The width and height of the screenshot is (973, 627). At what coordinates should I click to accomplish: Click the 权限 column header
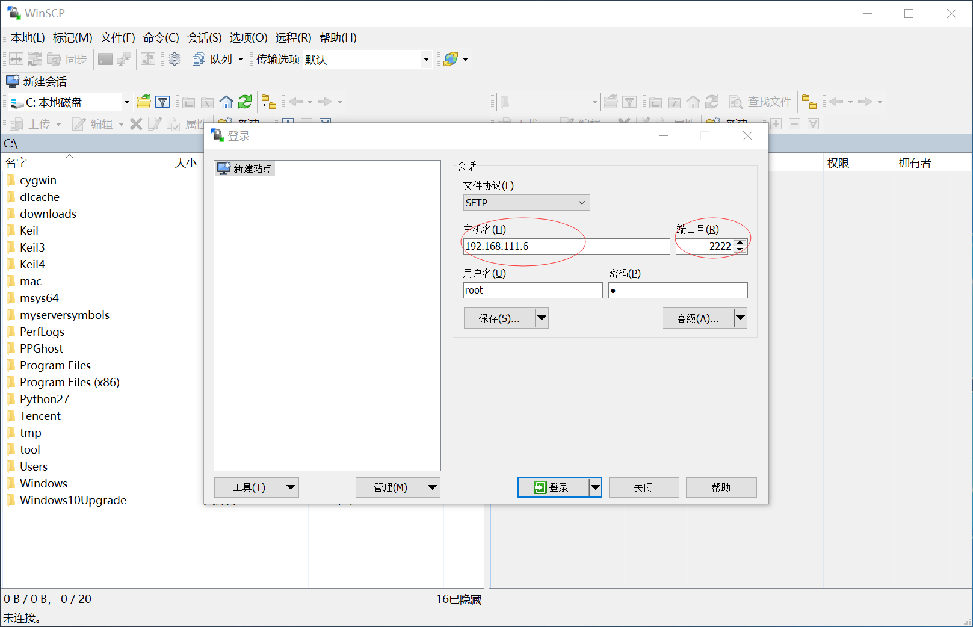point(859,162)
